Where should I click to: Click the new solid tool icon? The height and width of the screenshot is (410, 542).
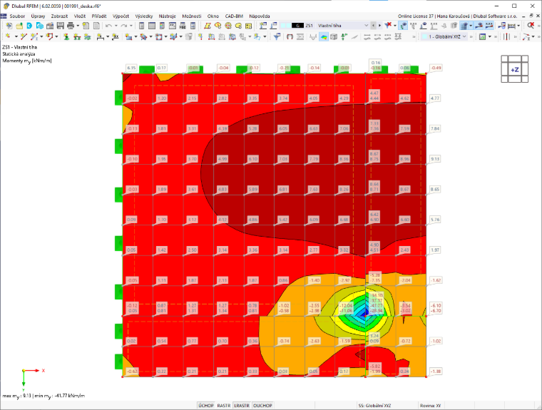point(173,36)
